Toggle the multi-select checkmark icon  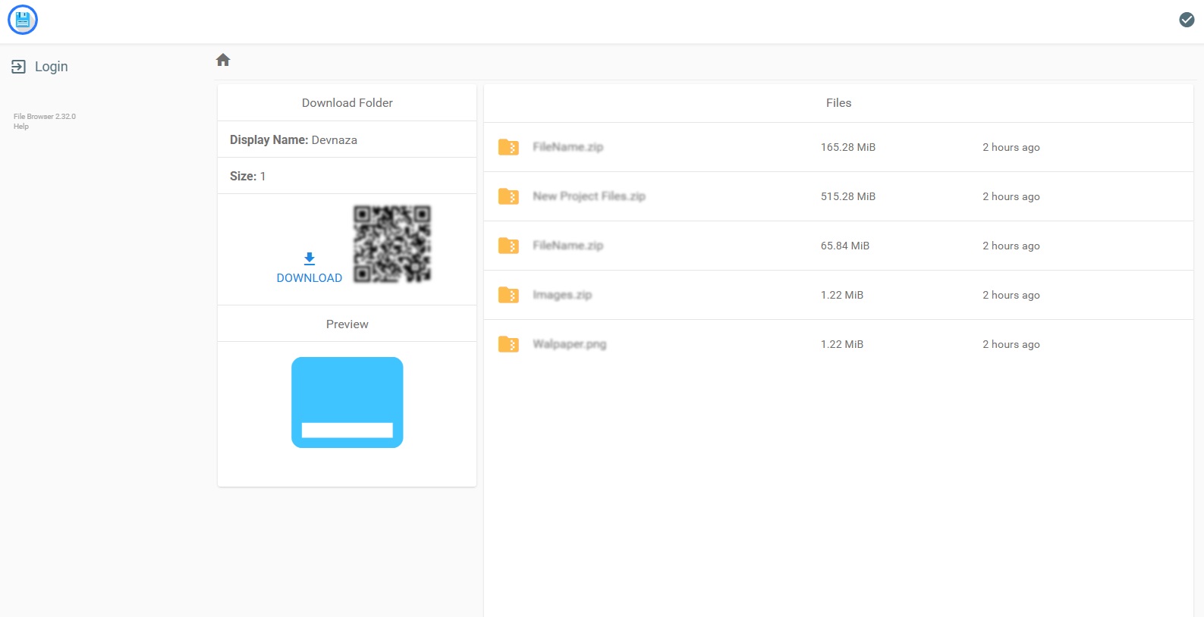coord(1187,20)
